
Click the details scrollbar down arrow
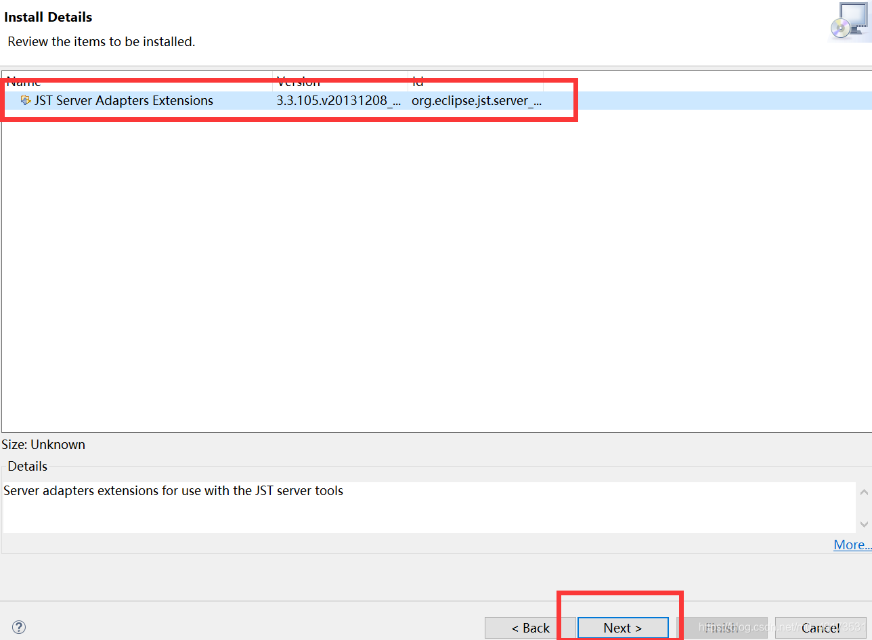pos(864,524)
